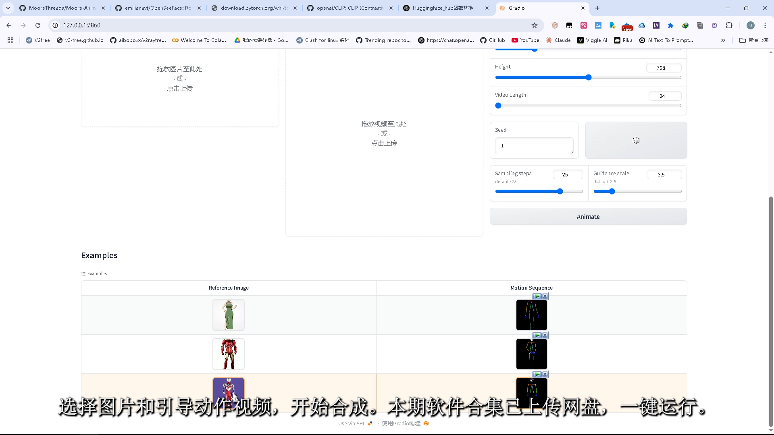
Task: Open the Chrome apps grid icon
Action: pyautogui.click(x=10, y=40)
